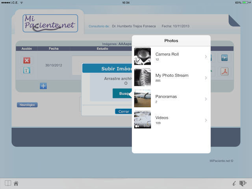Tap the exit icon in bottom bar
This screenshot has height=189, width=252.
[x=243, y=183]
